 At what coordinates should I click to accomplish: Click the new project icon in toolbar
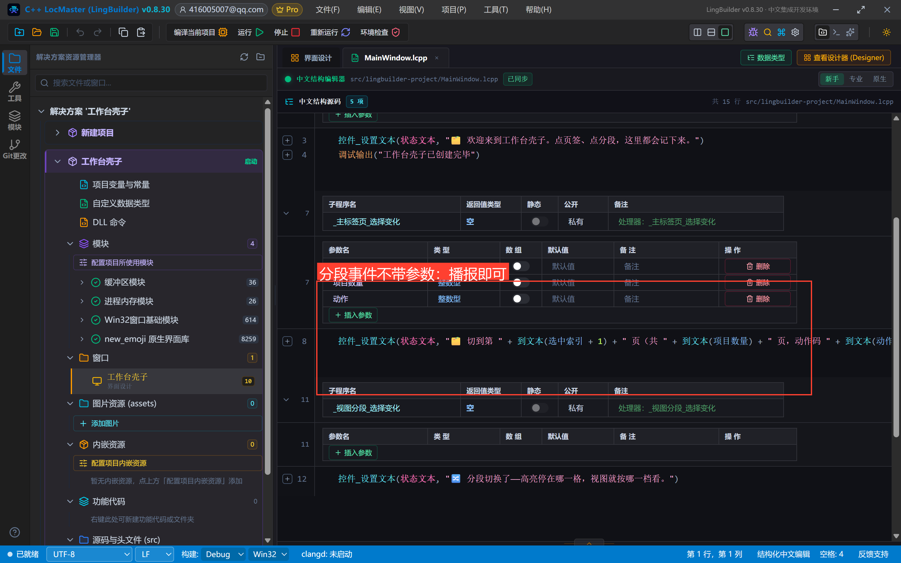point(19,33)
